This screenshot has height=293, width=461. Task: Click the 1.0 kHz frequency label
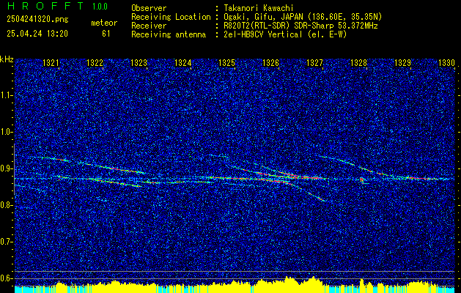6,132
